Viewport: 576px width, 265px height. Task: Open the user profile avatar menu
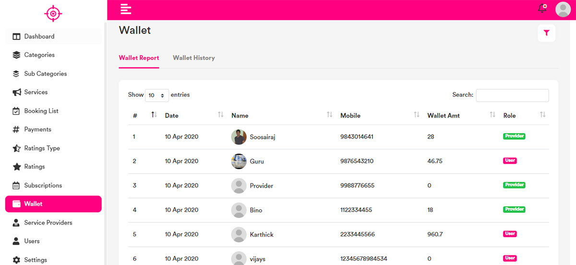pyautogui.click(x=563, y=9)
